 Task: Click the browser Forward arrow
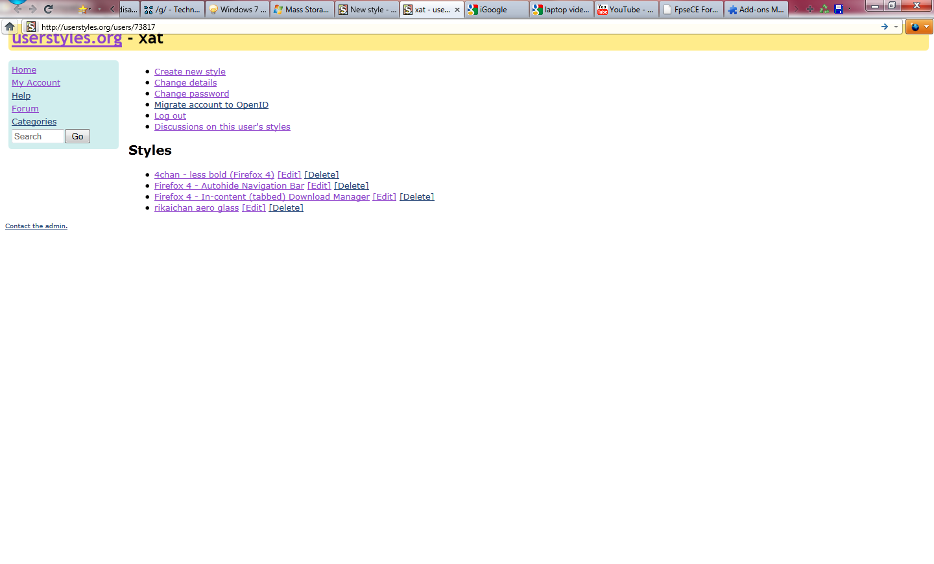tap(32, 9)
